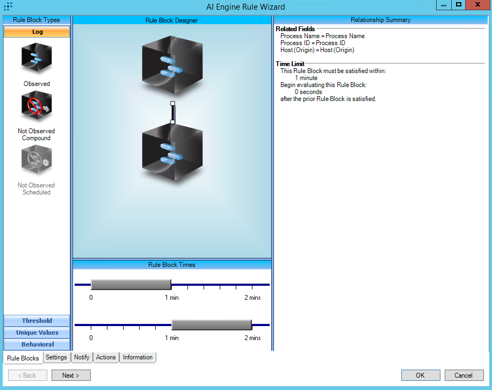Expand the Log rule block category
492x390 pixels.
point(37,32)
